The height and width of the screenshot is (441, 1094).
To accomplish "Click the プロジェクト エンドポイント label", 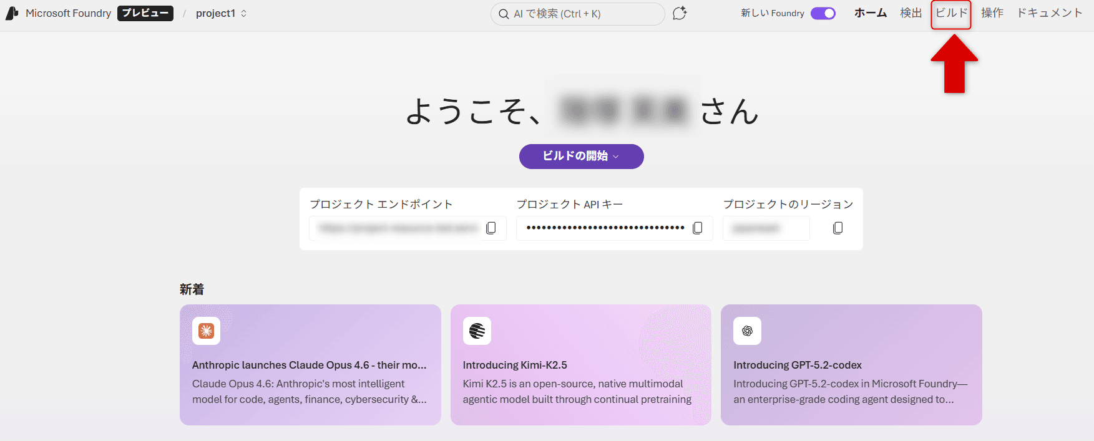I will pos(381,204).
